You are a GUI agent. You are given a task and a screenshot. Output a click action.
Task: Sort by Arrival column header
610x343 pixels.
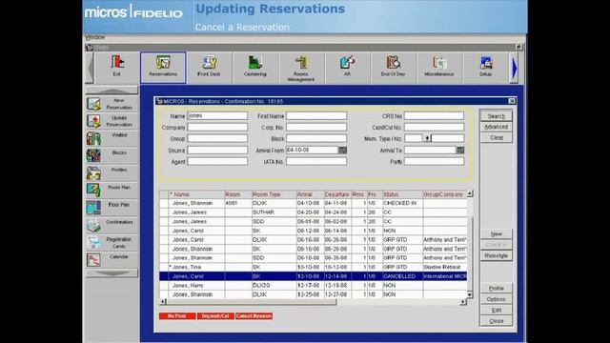click(x=310, y=194)
